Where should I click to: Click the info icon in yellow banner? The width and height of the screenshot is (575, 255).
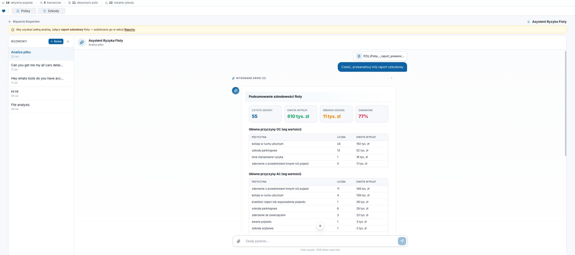(13, 30)
